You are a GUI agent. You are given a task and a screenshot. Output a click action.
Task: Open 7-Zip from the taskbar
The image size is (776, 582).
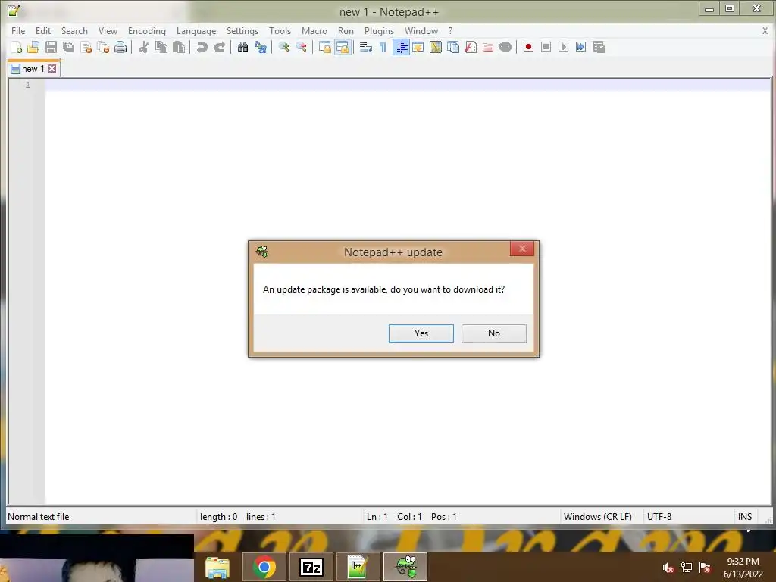[x=311, y=567]
